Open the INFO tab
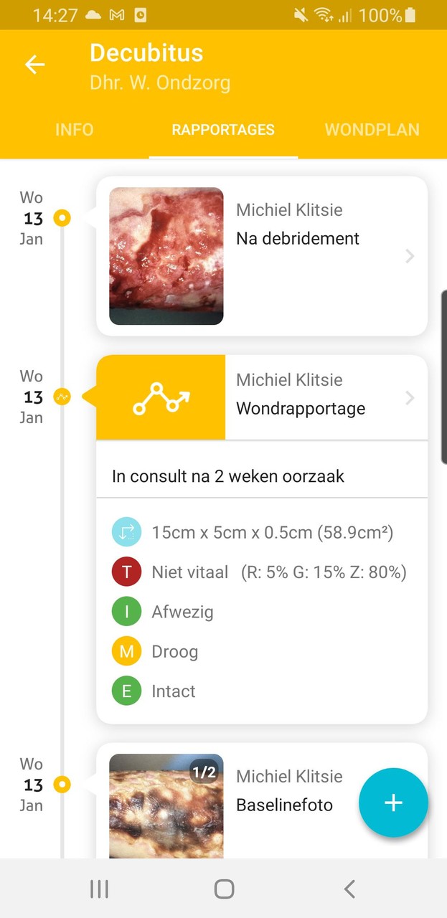The height and width of the screenshot is (918, 447). coord(74,130)
